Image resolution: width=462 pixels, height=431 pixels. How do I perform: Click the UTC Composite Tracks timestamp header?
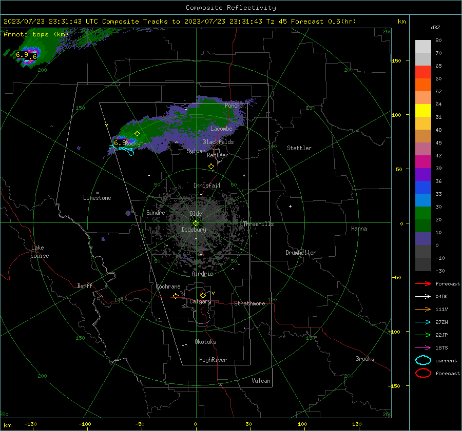[x=180, y=22]
